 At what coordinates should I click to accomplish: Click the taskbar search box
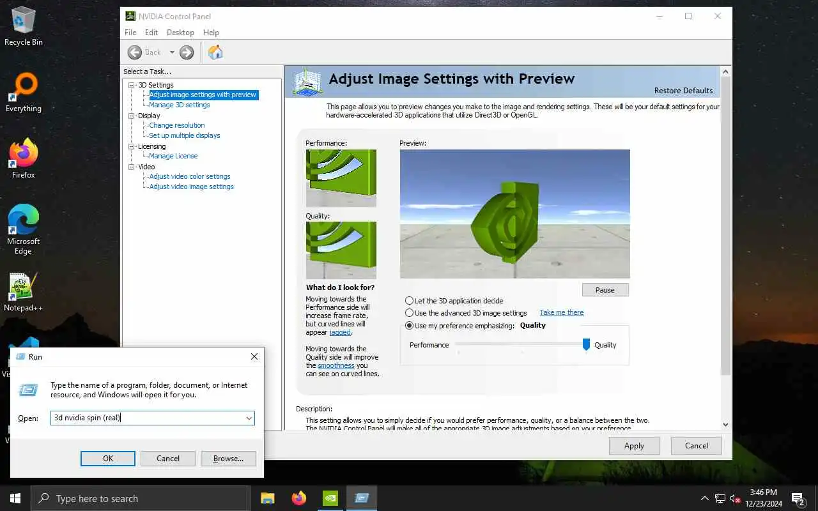[141, 498]
